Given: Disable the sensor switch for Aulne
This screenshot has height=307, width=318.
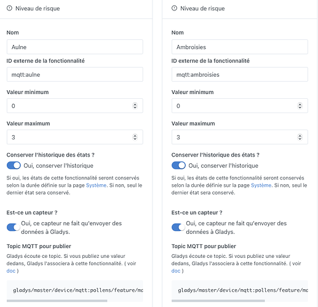Looking at the screenshot, I should pyautogui.click(x=14, y=227).
